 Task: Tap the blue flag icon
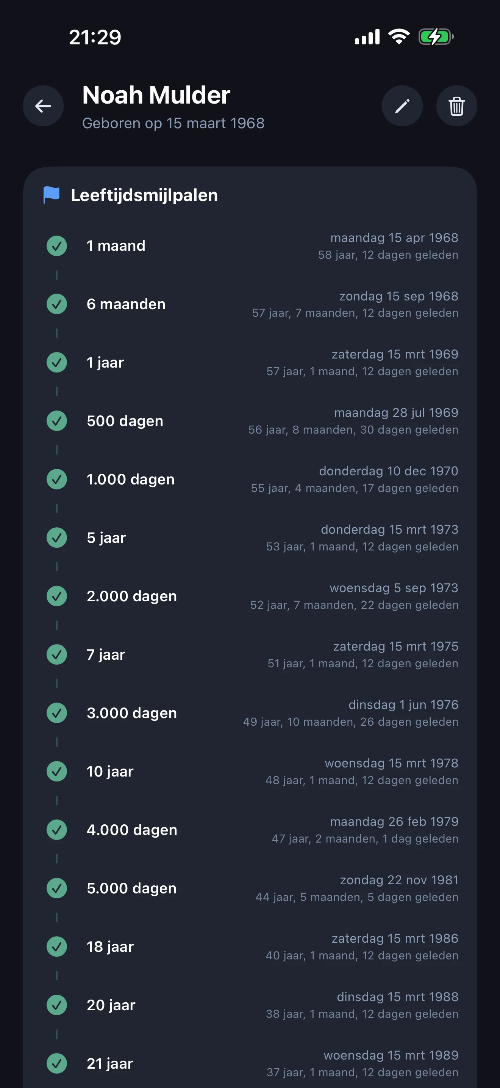(x=52, y=195)
